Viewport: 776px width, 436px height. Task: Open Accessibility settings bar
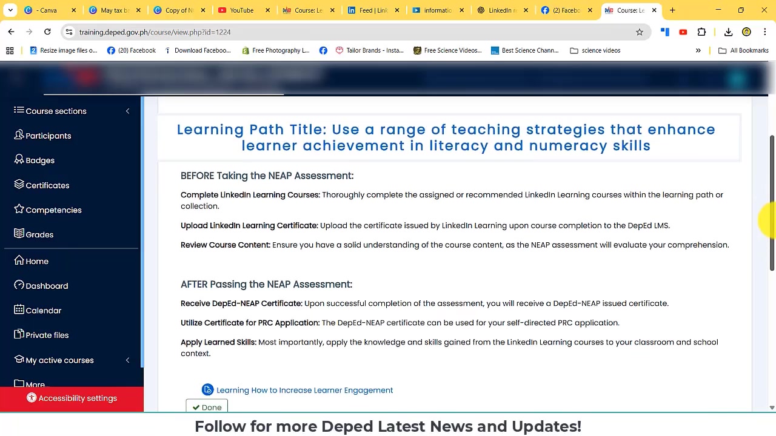click(x=72, y=398)
